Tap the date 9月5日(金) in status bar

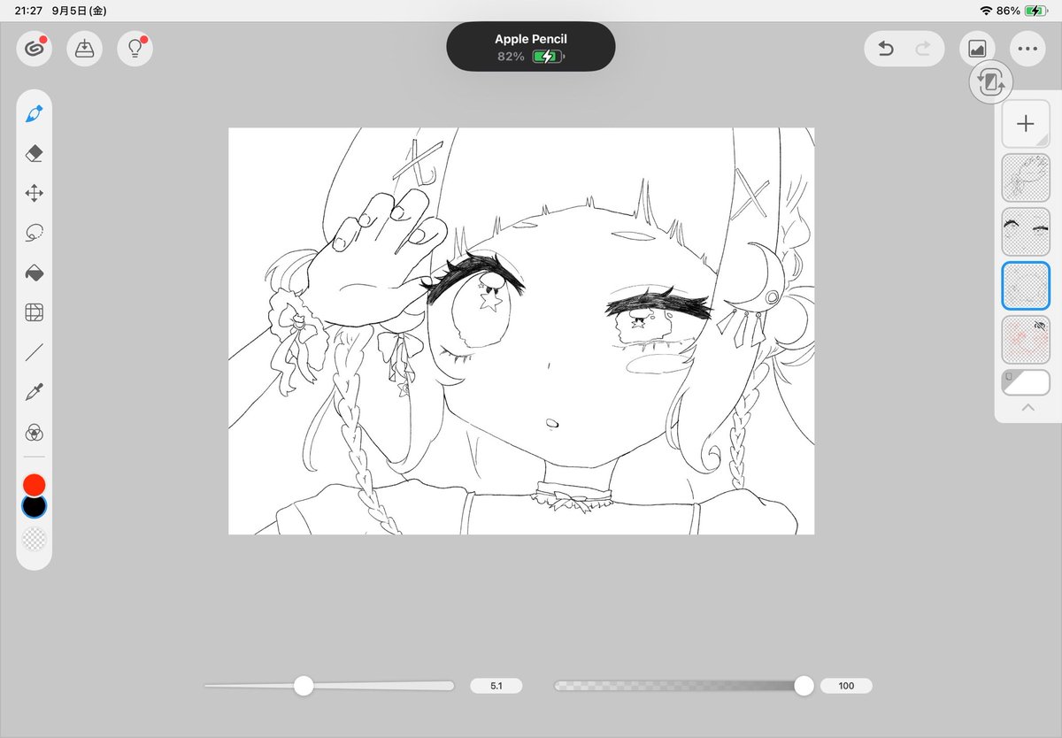pyautogui.click(x=79, y=11)
